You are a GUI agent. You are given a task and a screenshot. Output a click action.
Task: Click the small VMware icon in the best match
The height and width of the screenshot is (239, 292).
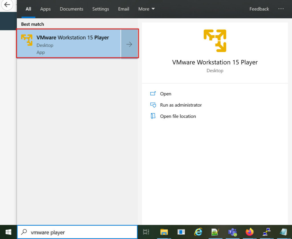(27, 40)
